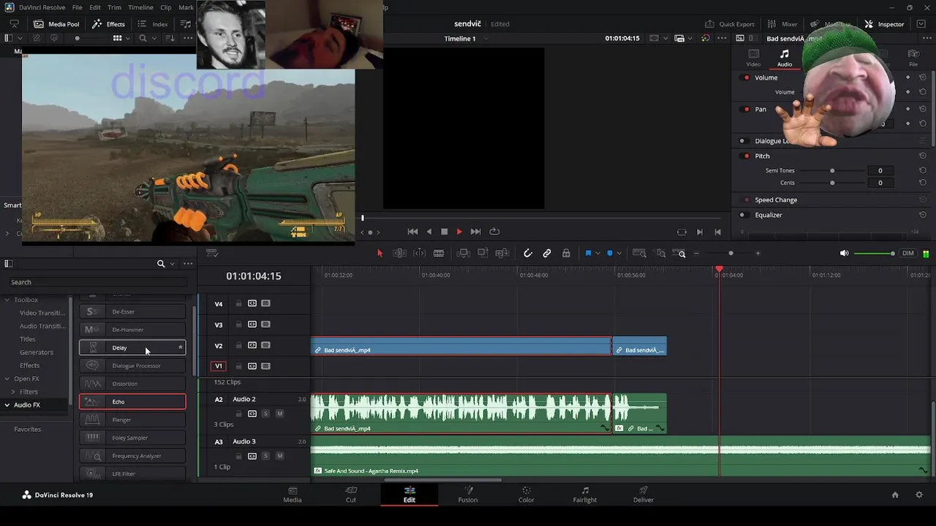Open the Audio tab in Inspector
The height and width of the screenshot is (526, 936).
pos(785,58)
